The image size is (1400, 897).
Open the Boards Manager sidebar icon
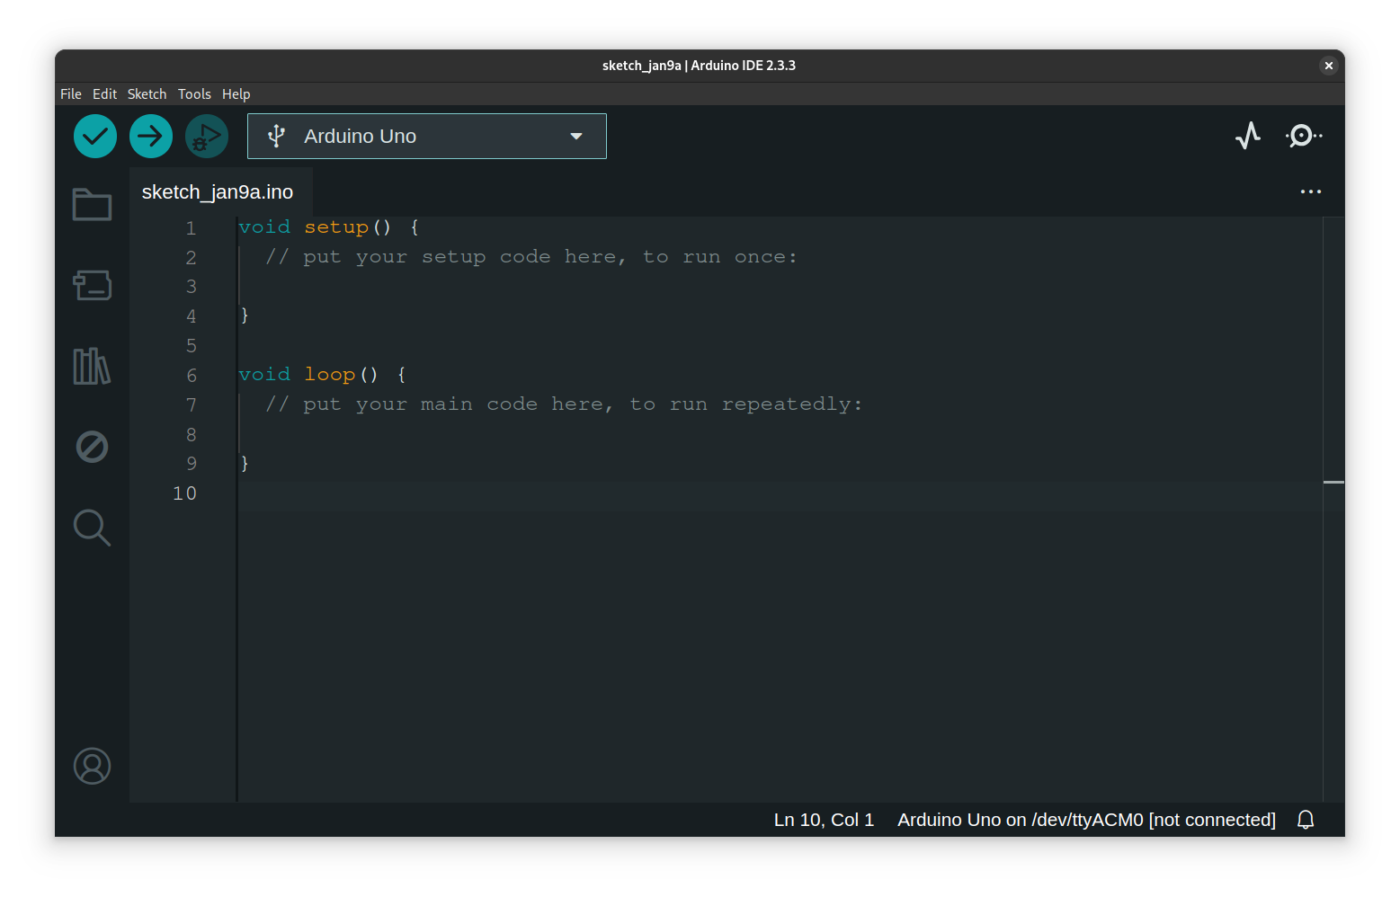pyautogui.click(x=91, y=285)
